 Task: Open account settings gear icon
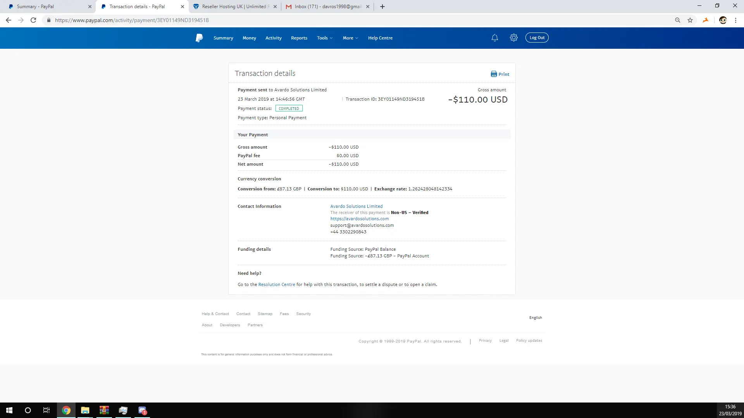point(513,38)
